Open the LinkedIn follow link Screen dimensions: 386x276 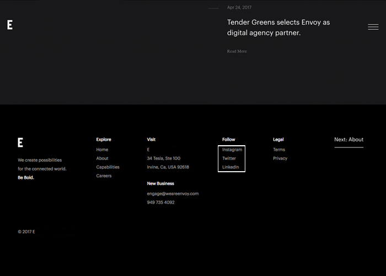coord(230,167)
